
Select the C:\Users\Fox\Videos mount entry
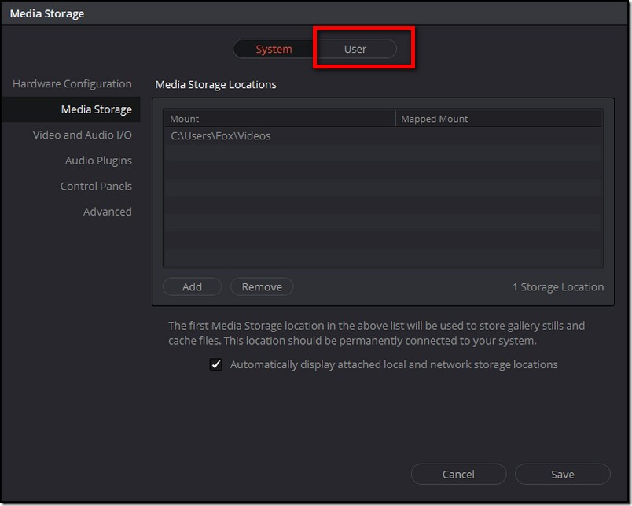pyautogui.click(x=221, y=136)
